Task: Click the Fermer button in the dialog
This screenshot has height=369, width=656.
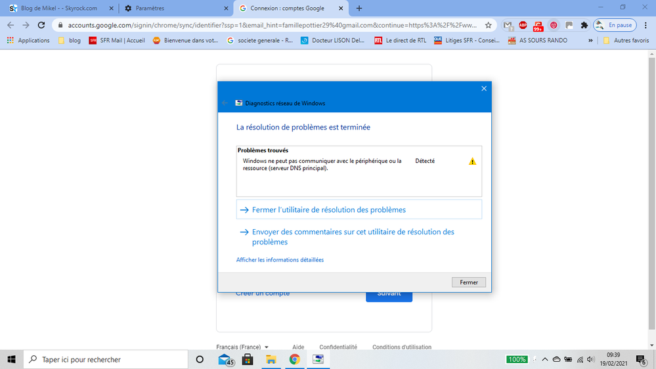Action: 468,282
